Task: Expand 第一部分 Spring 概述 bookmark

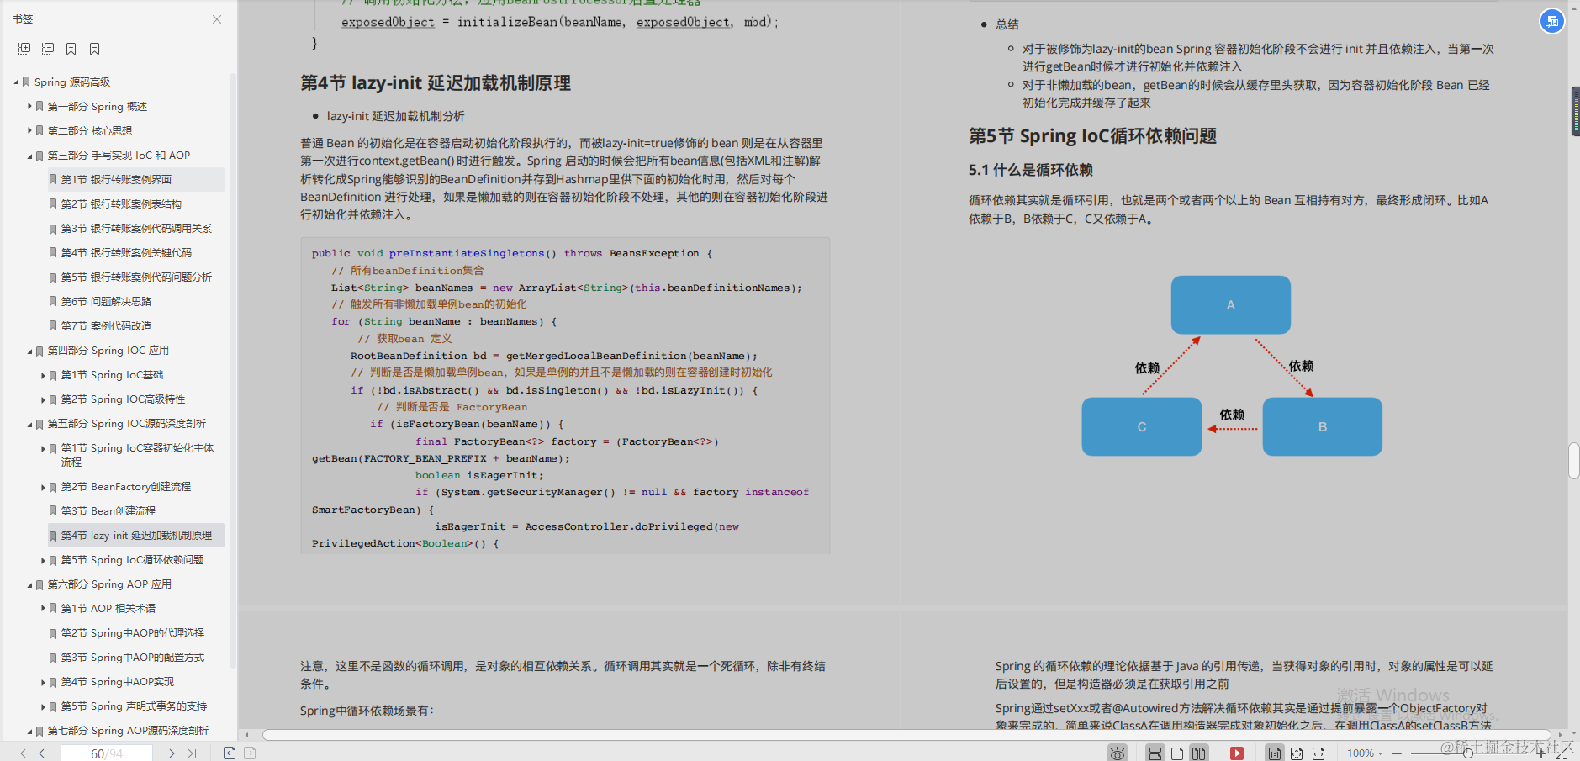Action: [x=29, y=107]
